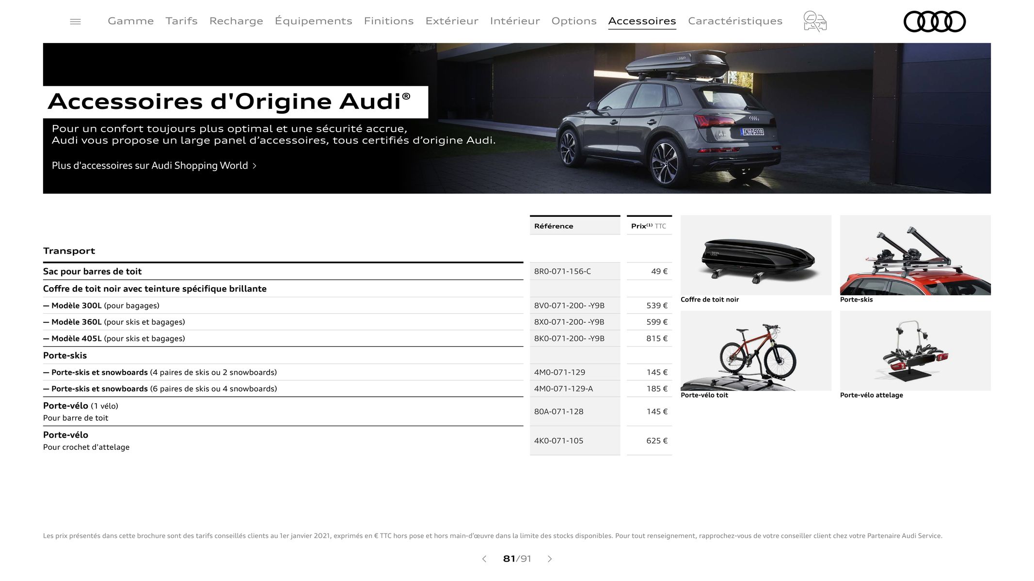Select the Accessoires tab
This screenshot has height=581, width=1034.
642,21
